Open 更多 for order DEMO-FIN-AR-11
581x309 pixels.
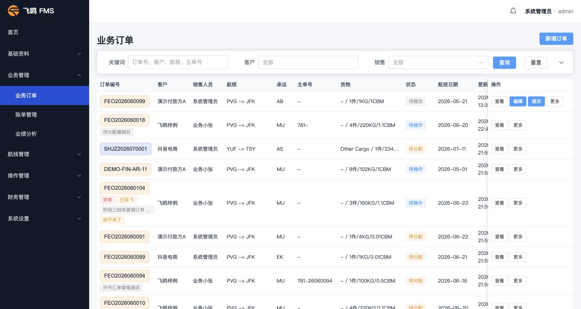[518, 169]
